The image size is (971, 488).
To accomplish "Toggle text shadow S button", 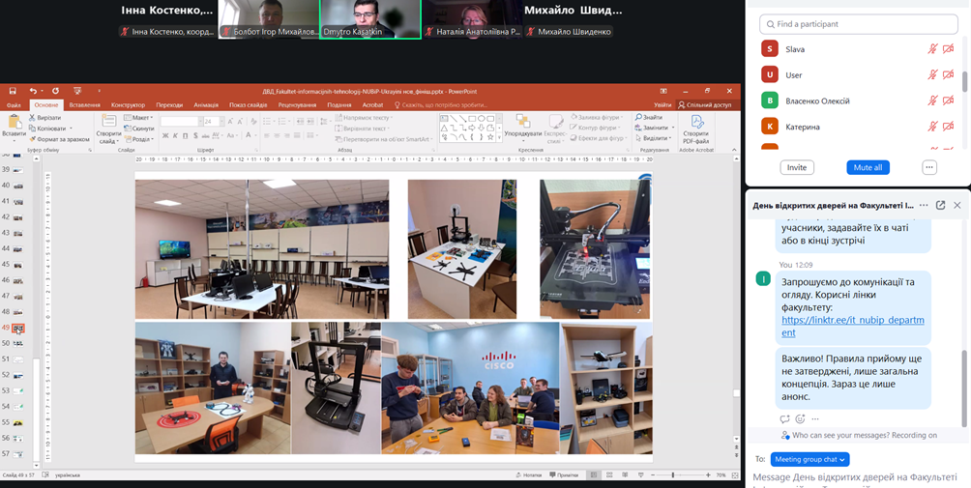I will click(x=195, y=135).
